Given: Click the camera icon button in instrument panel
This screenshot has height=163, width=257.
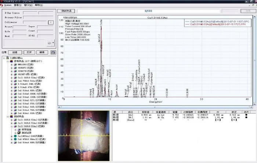Looking at the screenshot, I should [49, 43].
